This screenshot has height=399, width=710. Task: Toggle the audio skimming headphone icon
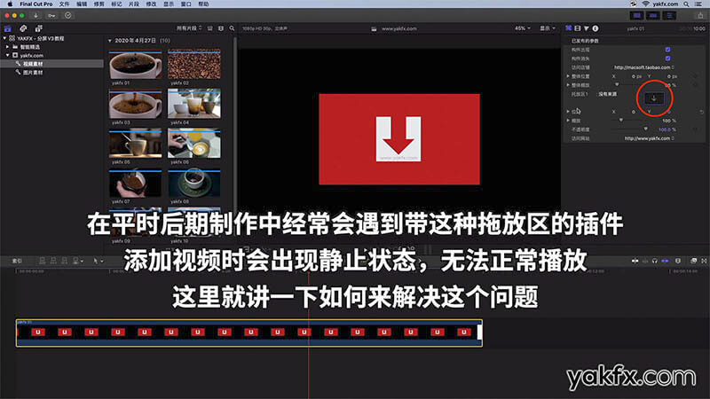(x=655, y=261)
